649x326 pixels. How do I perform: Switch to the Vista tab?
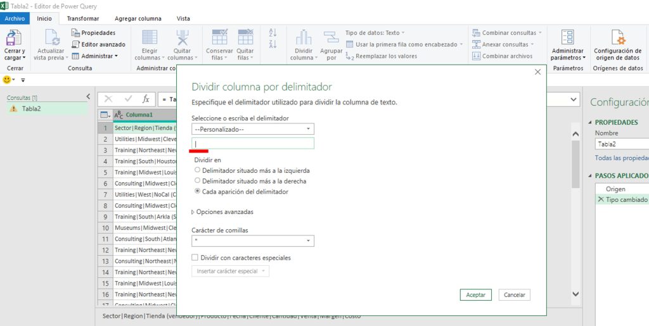(x=183, y=18)
